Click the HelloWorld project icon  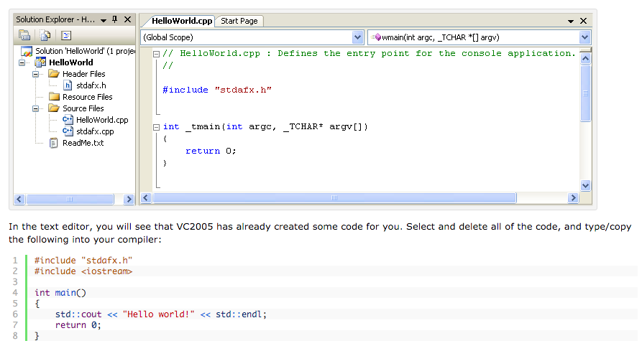[40, 62]
